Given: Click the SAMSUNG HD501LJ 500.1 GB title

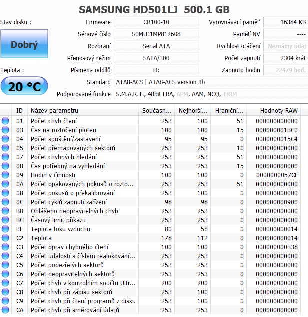Looking at the screenshot, I should (154, 9).
